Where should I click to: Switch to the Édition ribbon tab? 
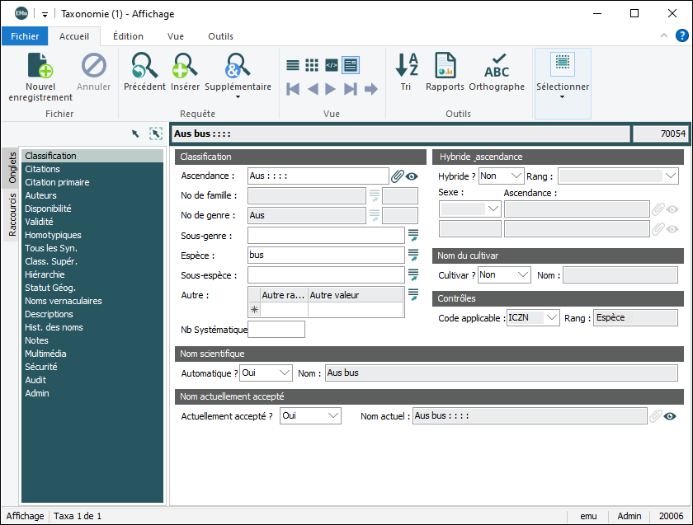click(x=128, y=36)
